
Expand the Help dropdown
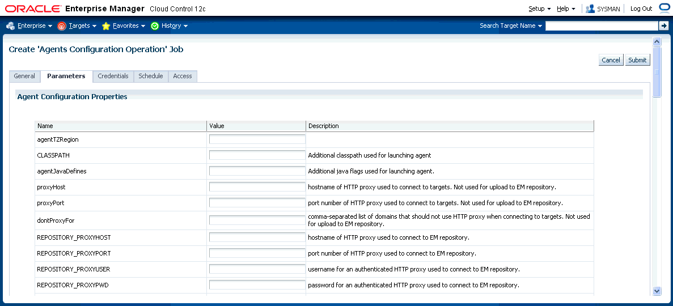(566, 8)
